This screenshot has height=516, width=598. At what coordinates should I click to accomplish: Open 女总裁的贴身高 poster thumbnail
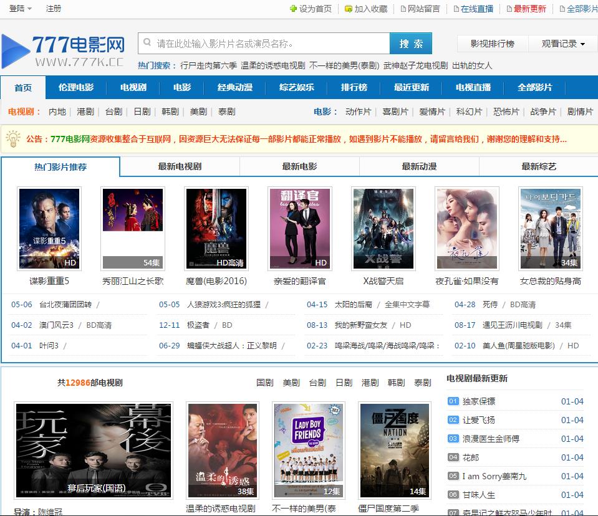point(551,229)
